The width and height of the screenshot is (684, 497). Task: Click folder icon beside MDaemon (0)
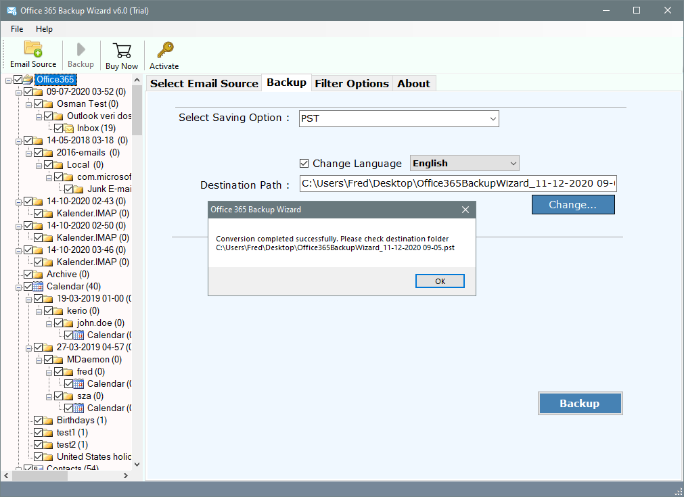click(x=58, y=360)
